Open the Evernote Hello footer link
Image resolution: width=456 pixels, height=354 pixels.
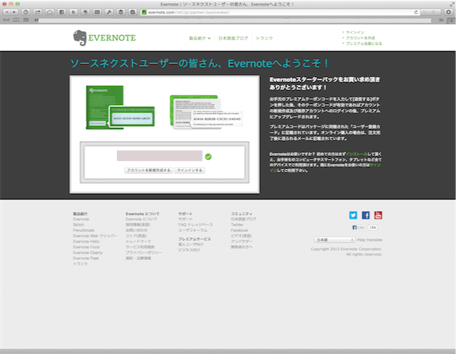[86, 241]
